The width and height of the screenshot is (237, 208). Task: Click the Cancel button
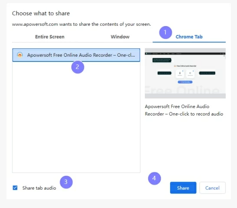coord(212,188)
